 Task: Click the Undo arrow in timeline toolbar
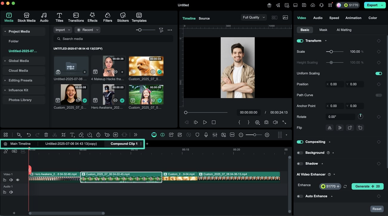pos(29,135)
